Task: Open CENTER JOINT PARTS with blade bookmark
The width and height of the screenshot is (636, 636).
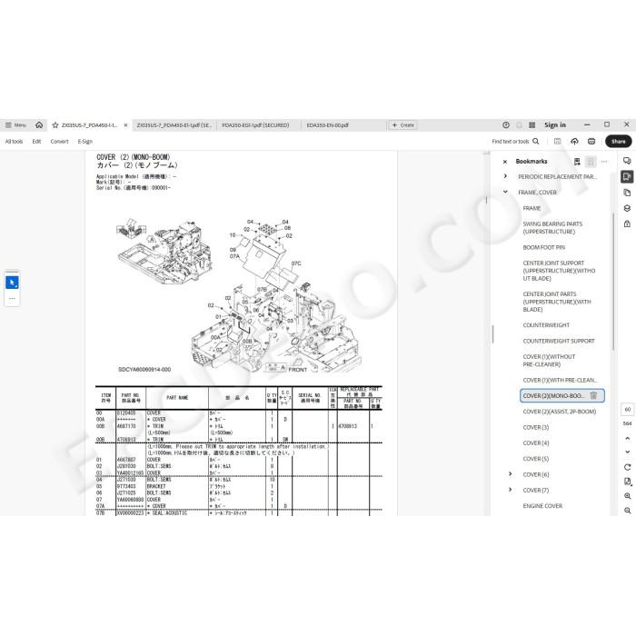Action: pyautogui.click(x=557, y=302)
